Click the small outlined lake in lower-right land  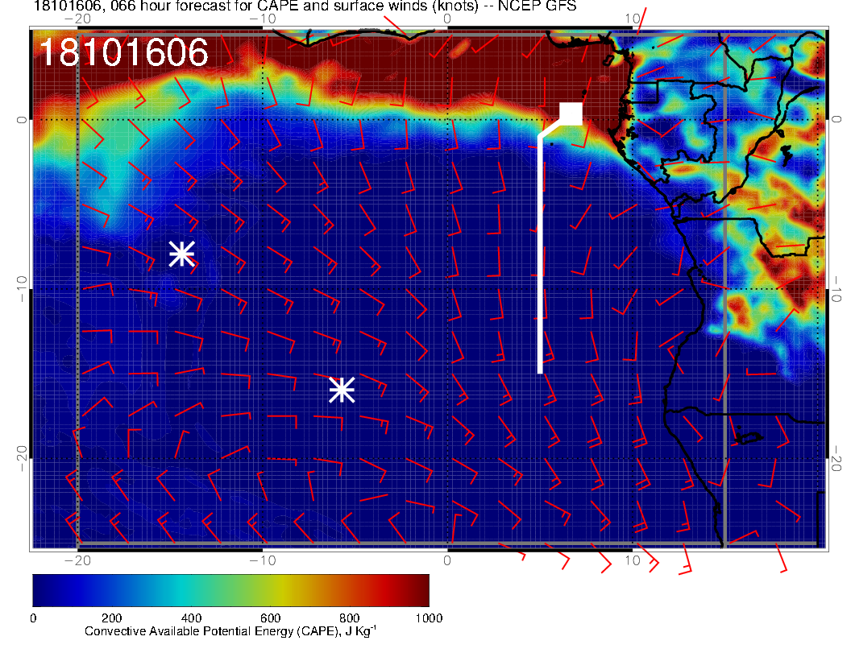749,438
